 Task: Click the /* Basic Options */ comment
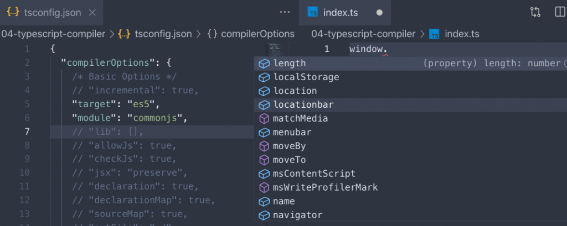[x=125, y=77]
